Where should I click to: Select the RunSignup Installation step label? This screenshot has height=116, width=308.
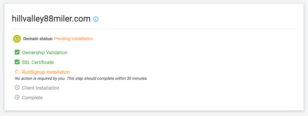46,72
